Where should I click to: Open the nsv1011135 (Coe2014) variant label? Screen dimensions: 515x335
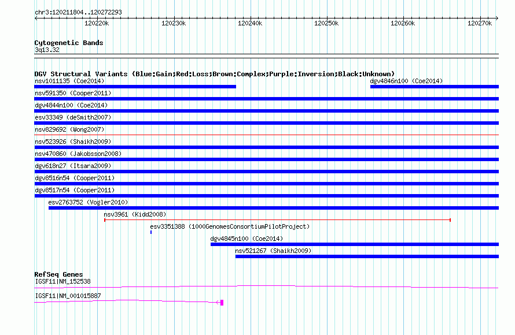(69, 81)
